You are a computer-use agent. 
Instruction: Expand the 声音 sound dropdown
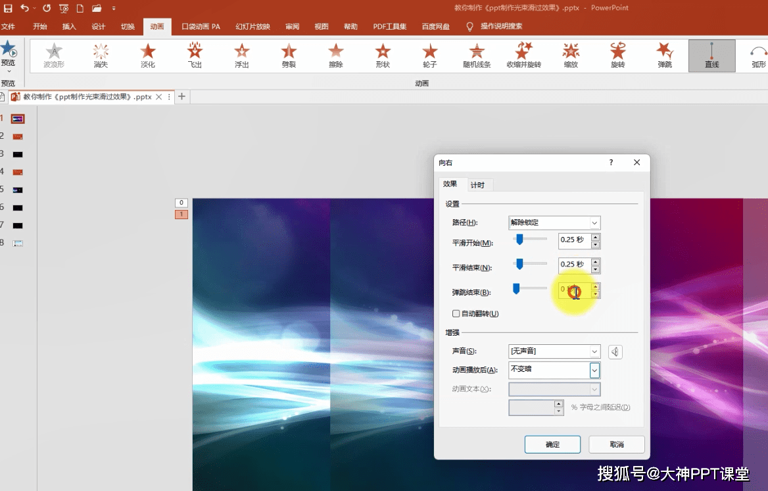pyautogui.click(x=554, y=351)
